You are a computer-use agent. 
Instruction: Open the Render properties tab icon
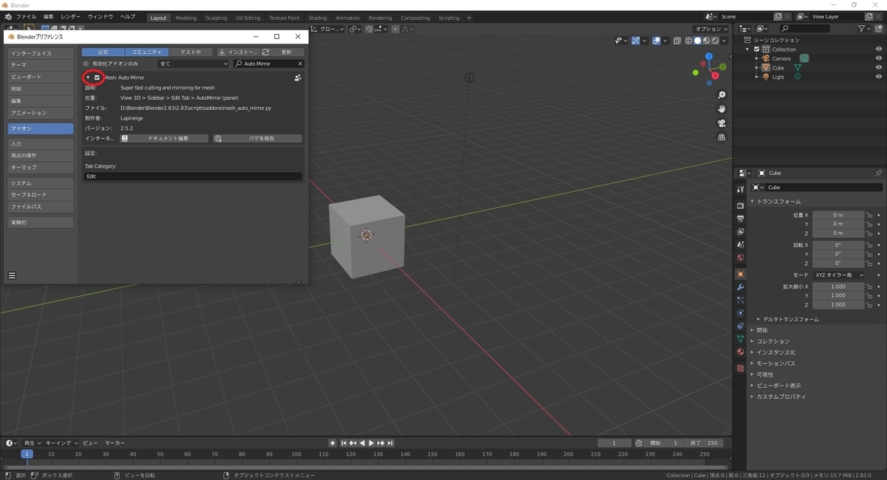pyautogui.click(x=740, y=205)
